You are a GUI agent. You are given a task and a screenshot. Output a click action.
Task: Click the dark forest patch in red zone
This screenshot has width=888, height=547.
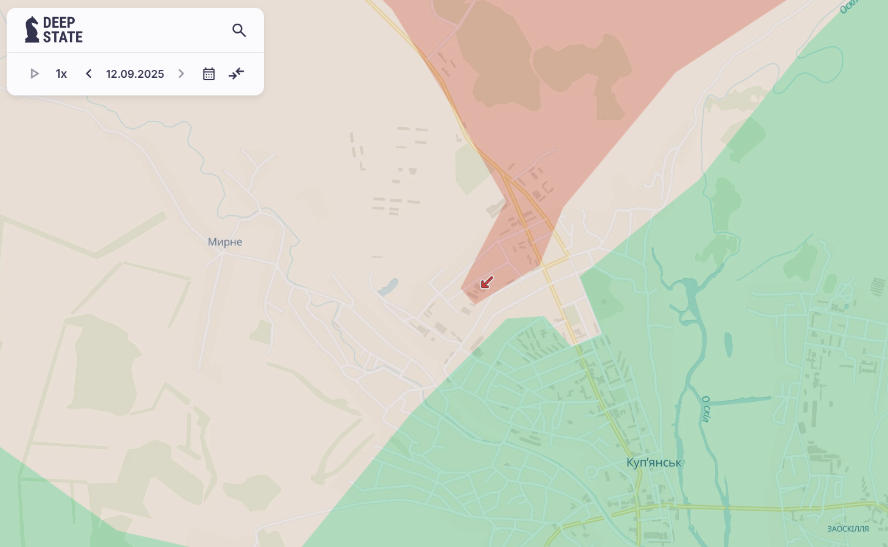click(499, 61)
